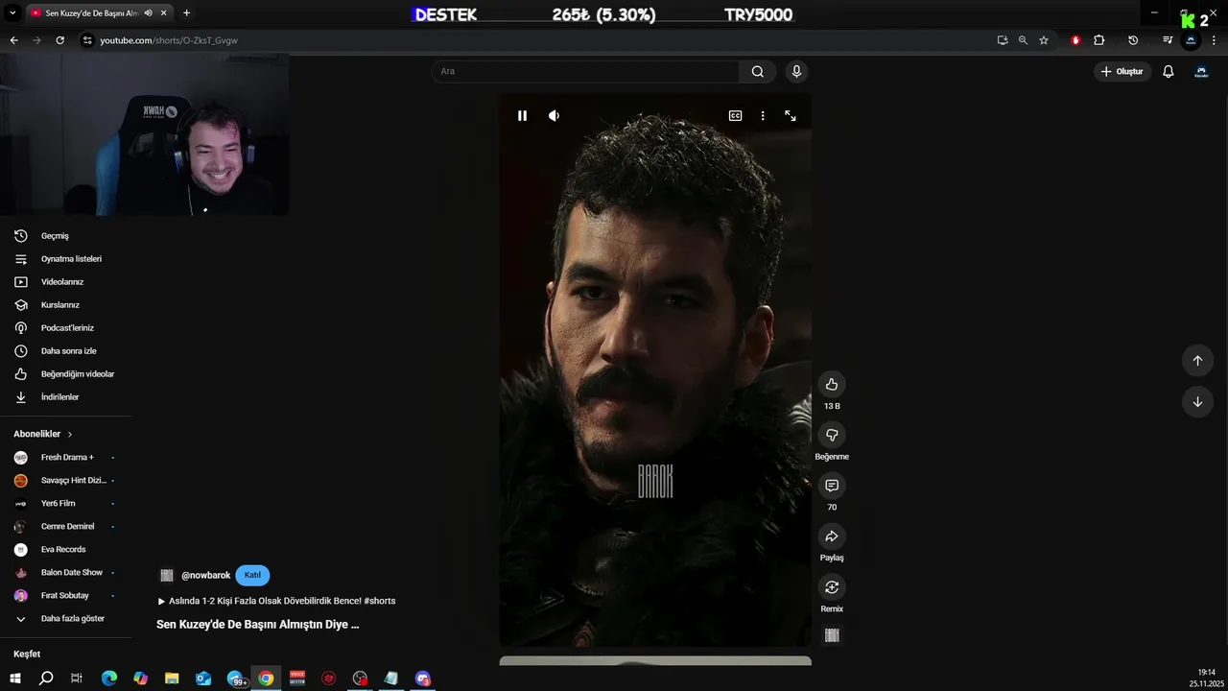
Task: Mute the tab via speaker icon
Action: [148, 13]
